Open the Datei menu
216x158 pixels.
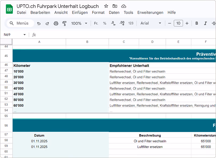(x=21, y=13)
